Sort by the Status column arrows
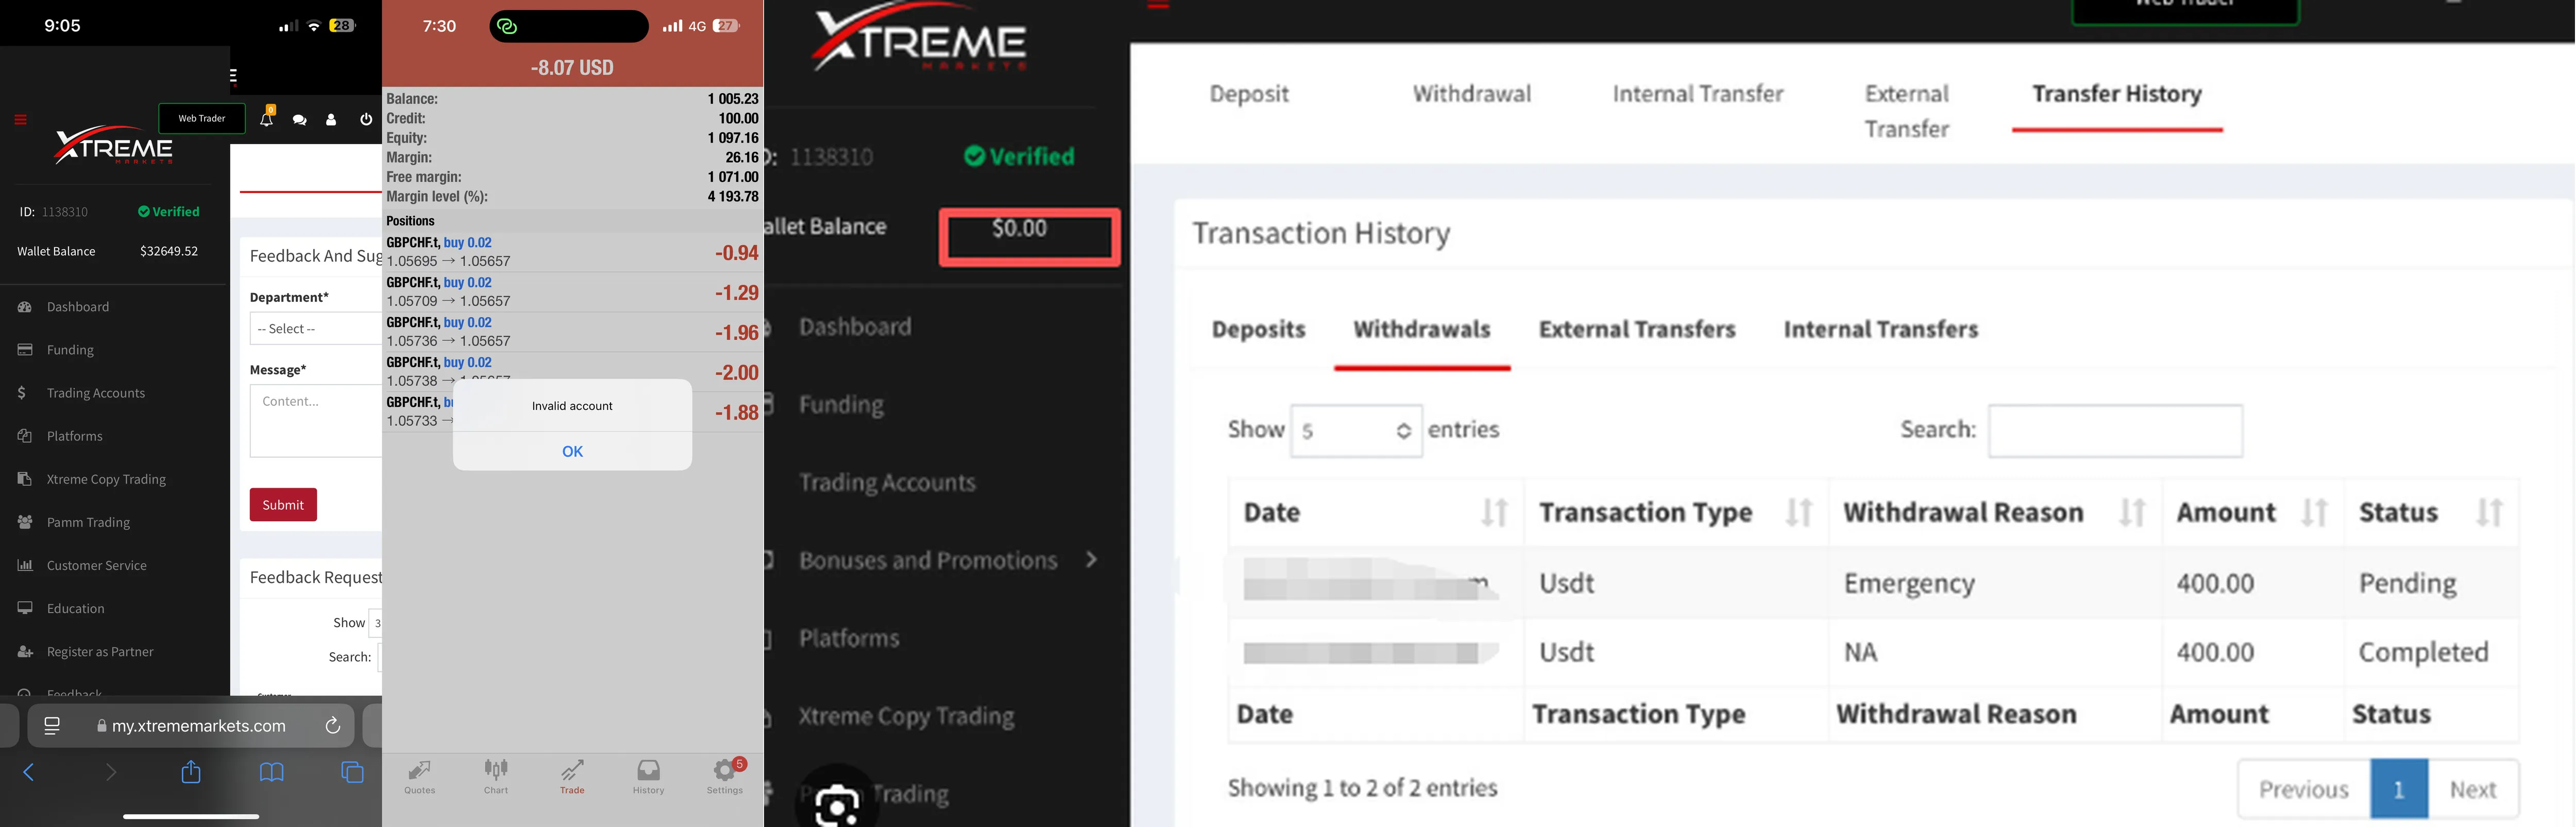 (2489, 512)
